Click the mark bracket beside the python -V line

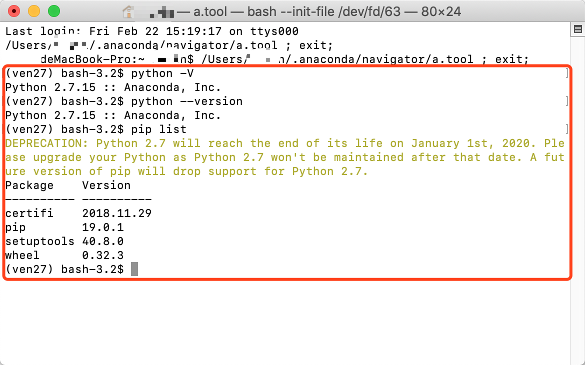point(566,74)
